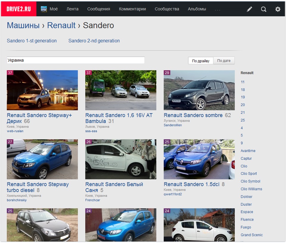The width and height of the screenshot is (286, 243).
Task: Select Renault 21 model in sidebar
Action: click(x=243, y=112)
